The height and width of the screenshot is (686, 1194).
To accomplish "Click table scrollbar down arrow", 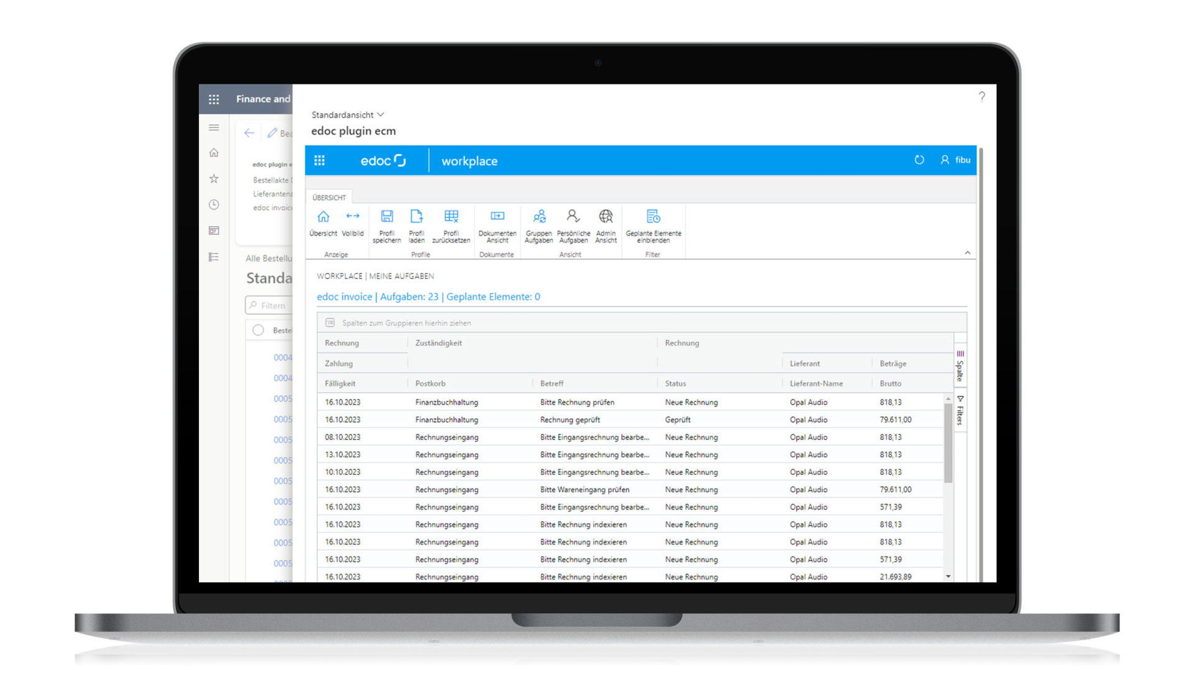I will click(948, 577).
